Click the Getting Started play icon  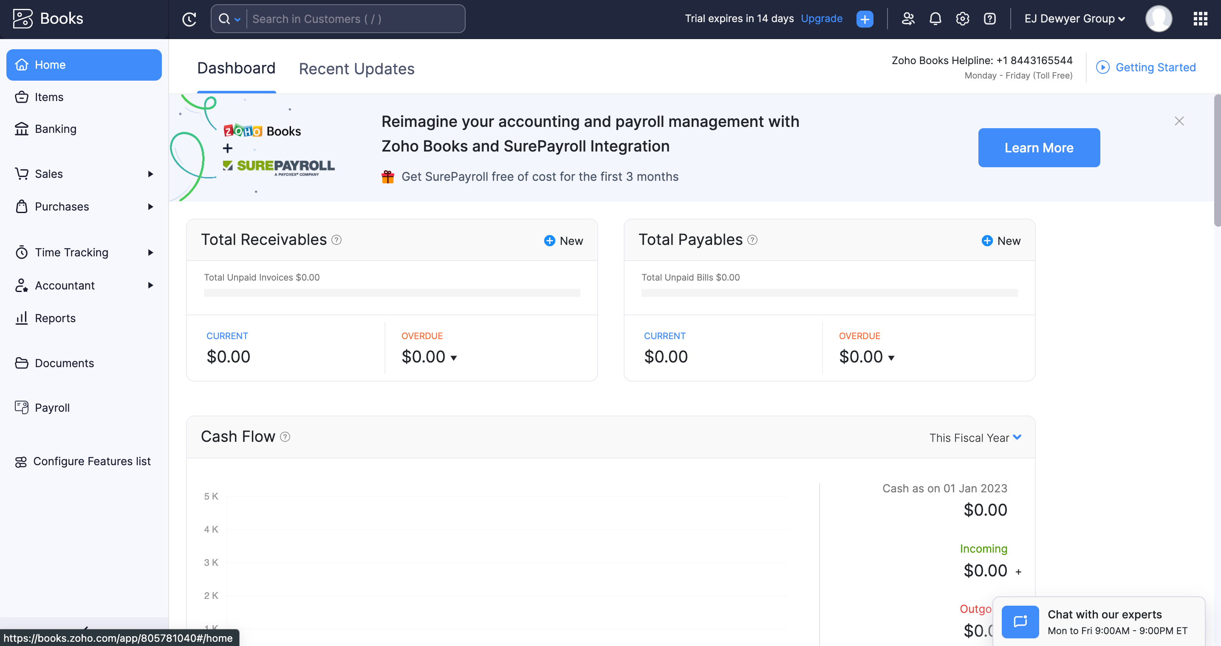[1102, 67]
